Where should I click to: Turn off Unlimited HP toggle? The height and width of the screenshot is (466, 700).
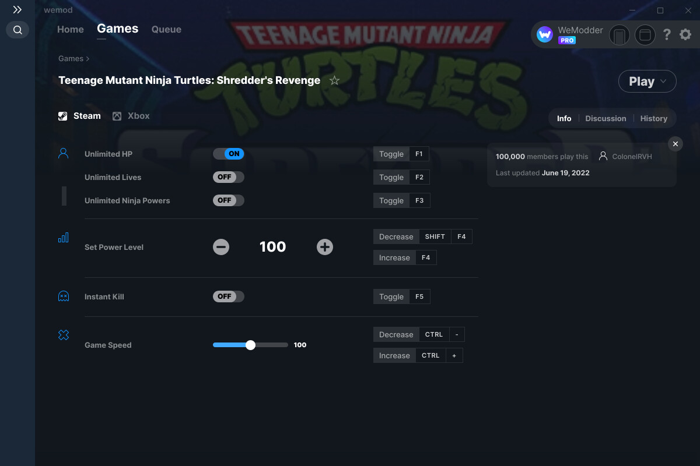pos(229,154)
